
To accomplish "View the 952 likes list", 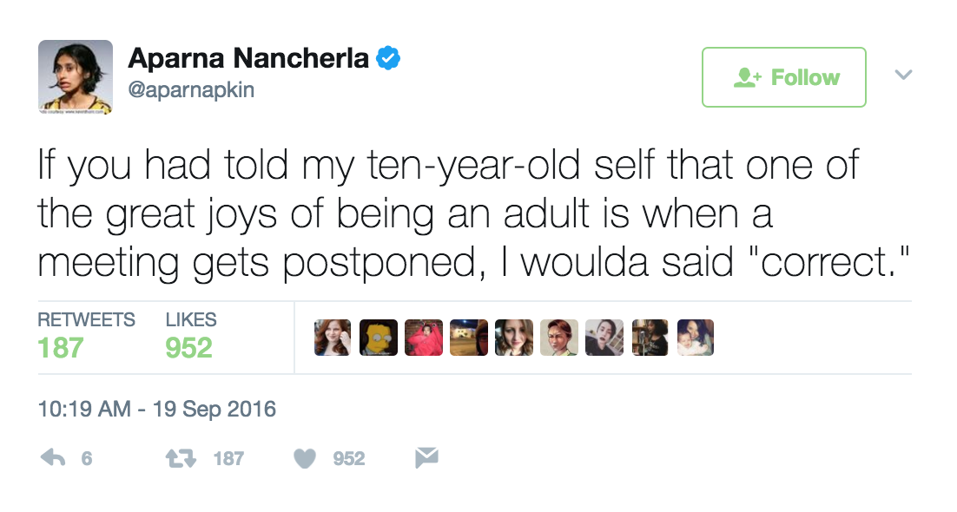I will coord(190,335).
